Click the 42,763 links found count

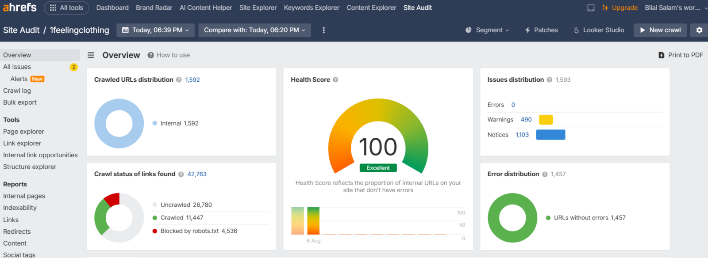[x=197, y=175]
